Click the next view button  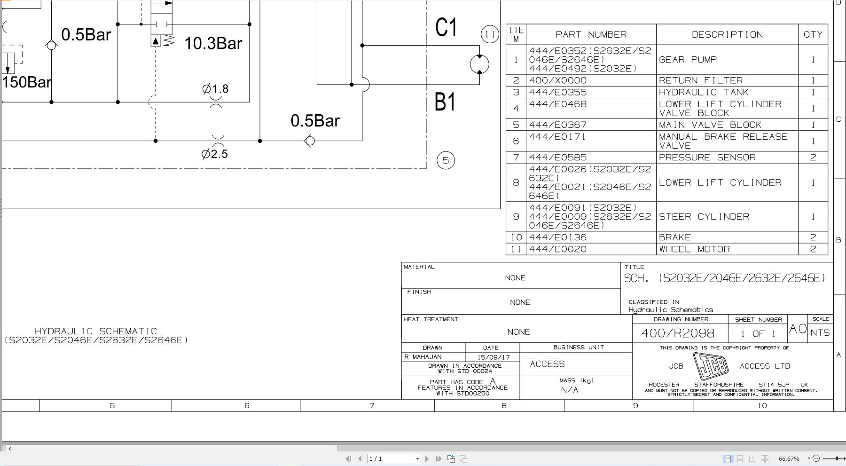463,458
